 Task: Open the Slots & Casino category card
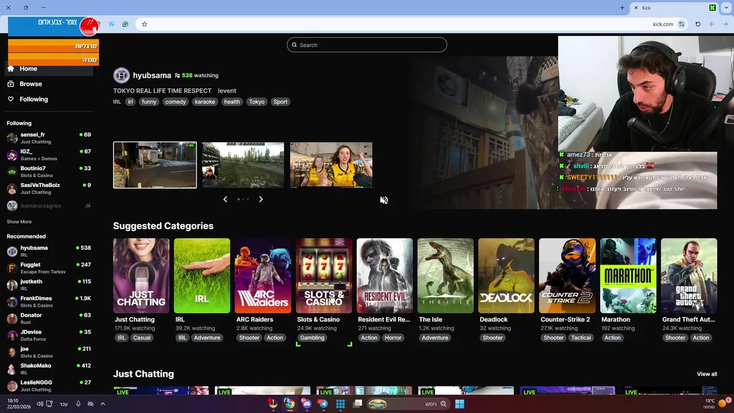(324, 276)
